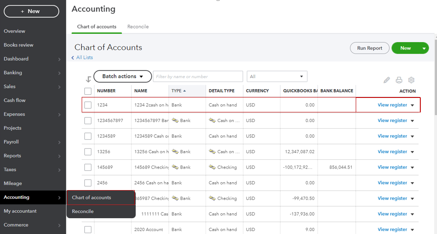Sort table by NUMBER column header

106,91
